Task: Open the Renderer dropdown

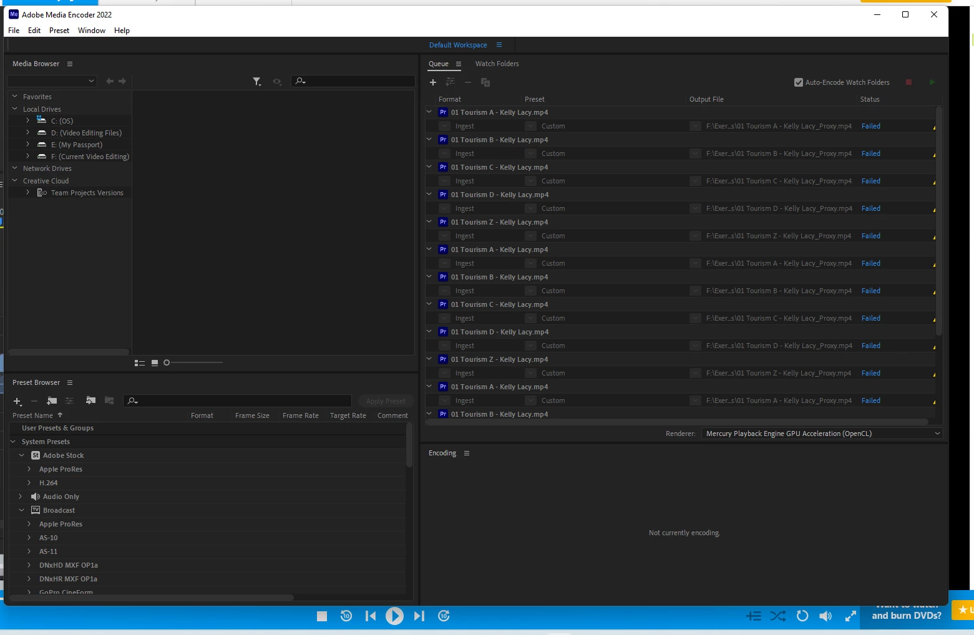Action: [822, 434]
